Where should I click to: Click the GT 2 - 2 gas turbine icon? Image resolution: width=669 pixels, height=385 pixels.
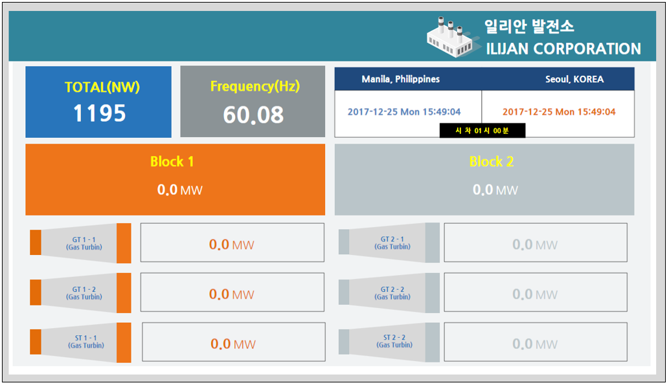(389, 292)
